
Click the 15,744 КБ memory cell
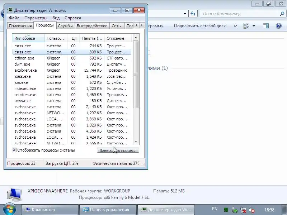(93, 70)
